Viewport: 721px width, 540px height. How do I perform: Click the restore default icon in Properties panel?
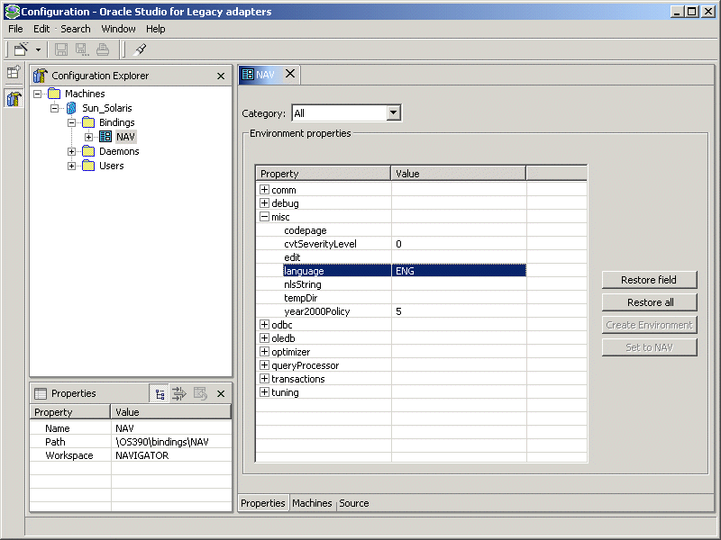tap(200, 393)
